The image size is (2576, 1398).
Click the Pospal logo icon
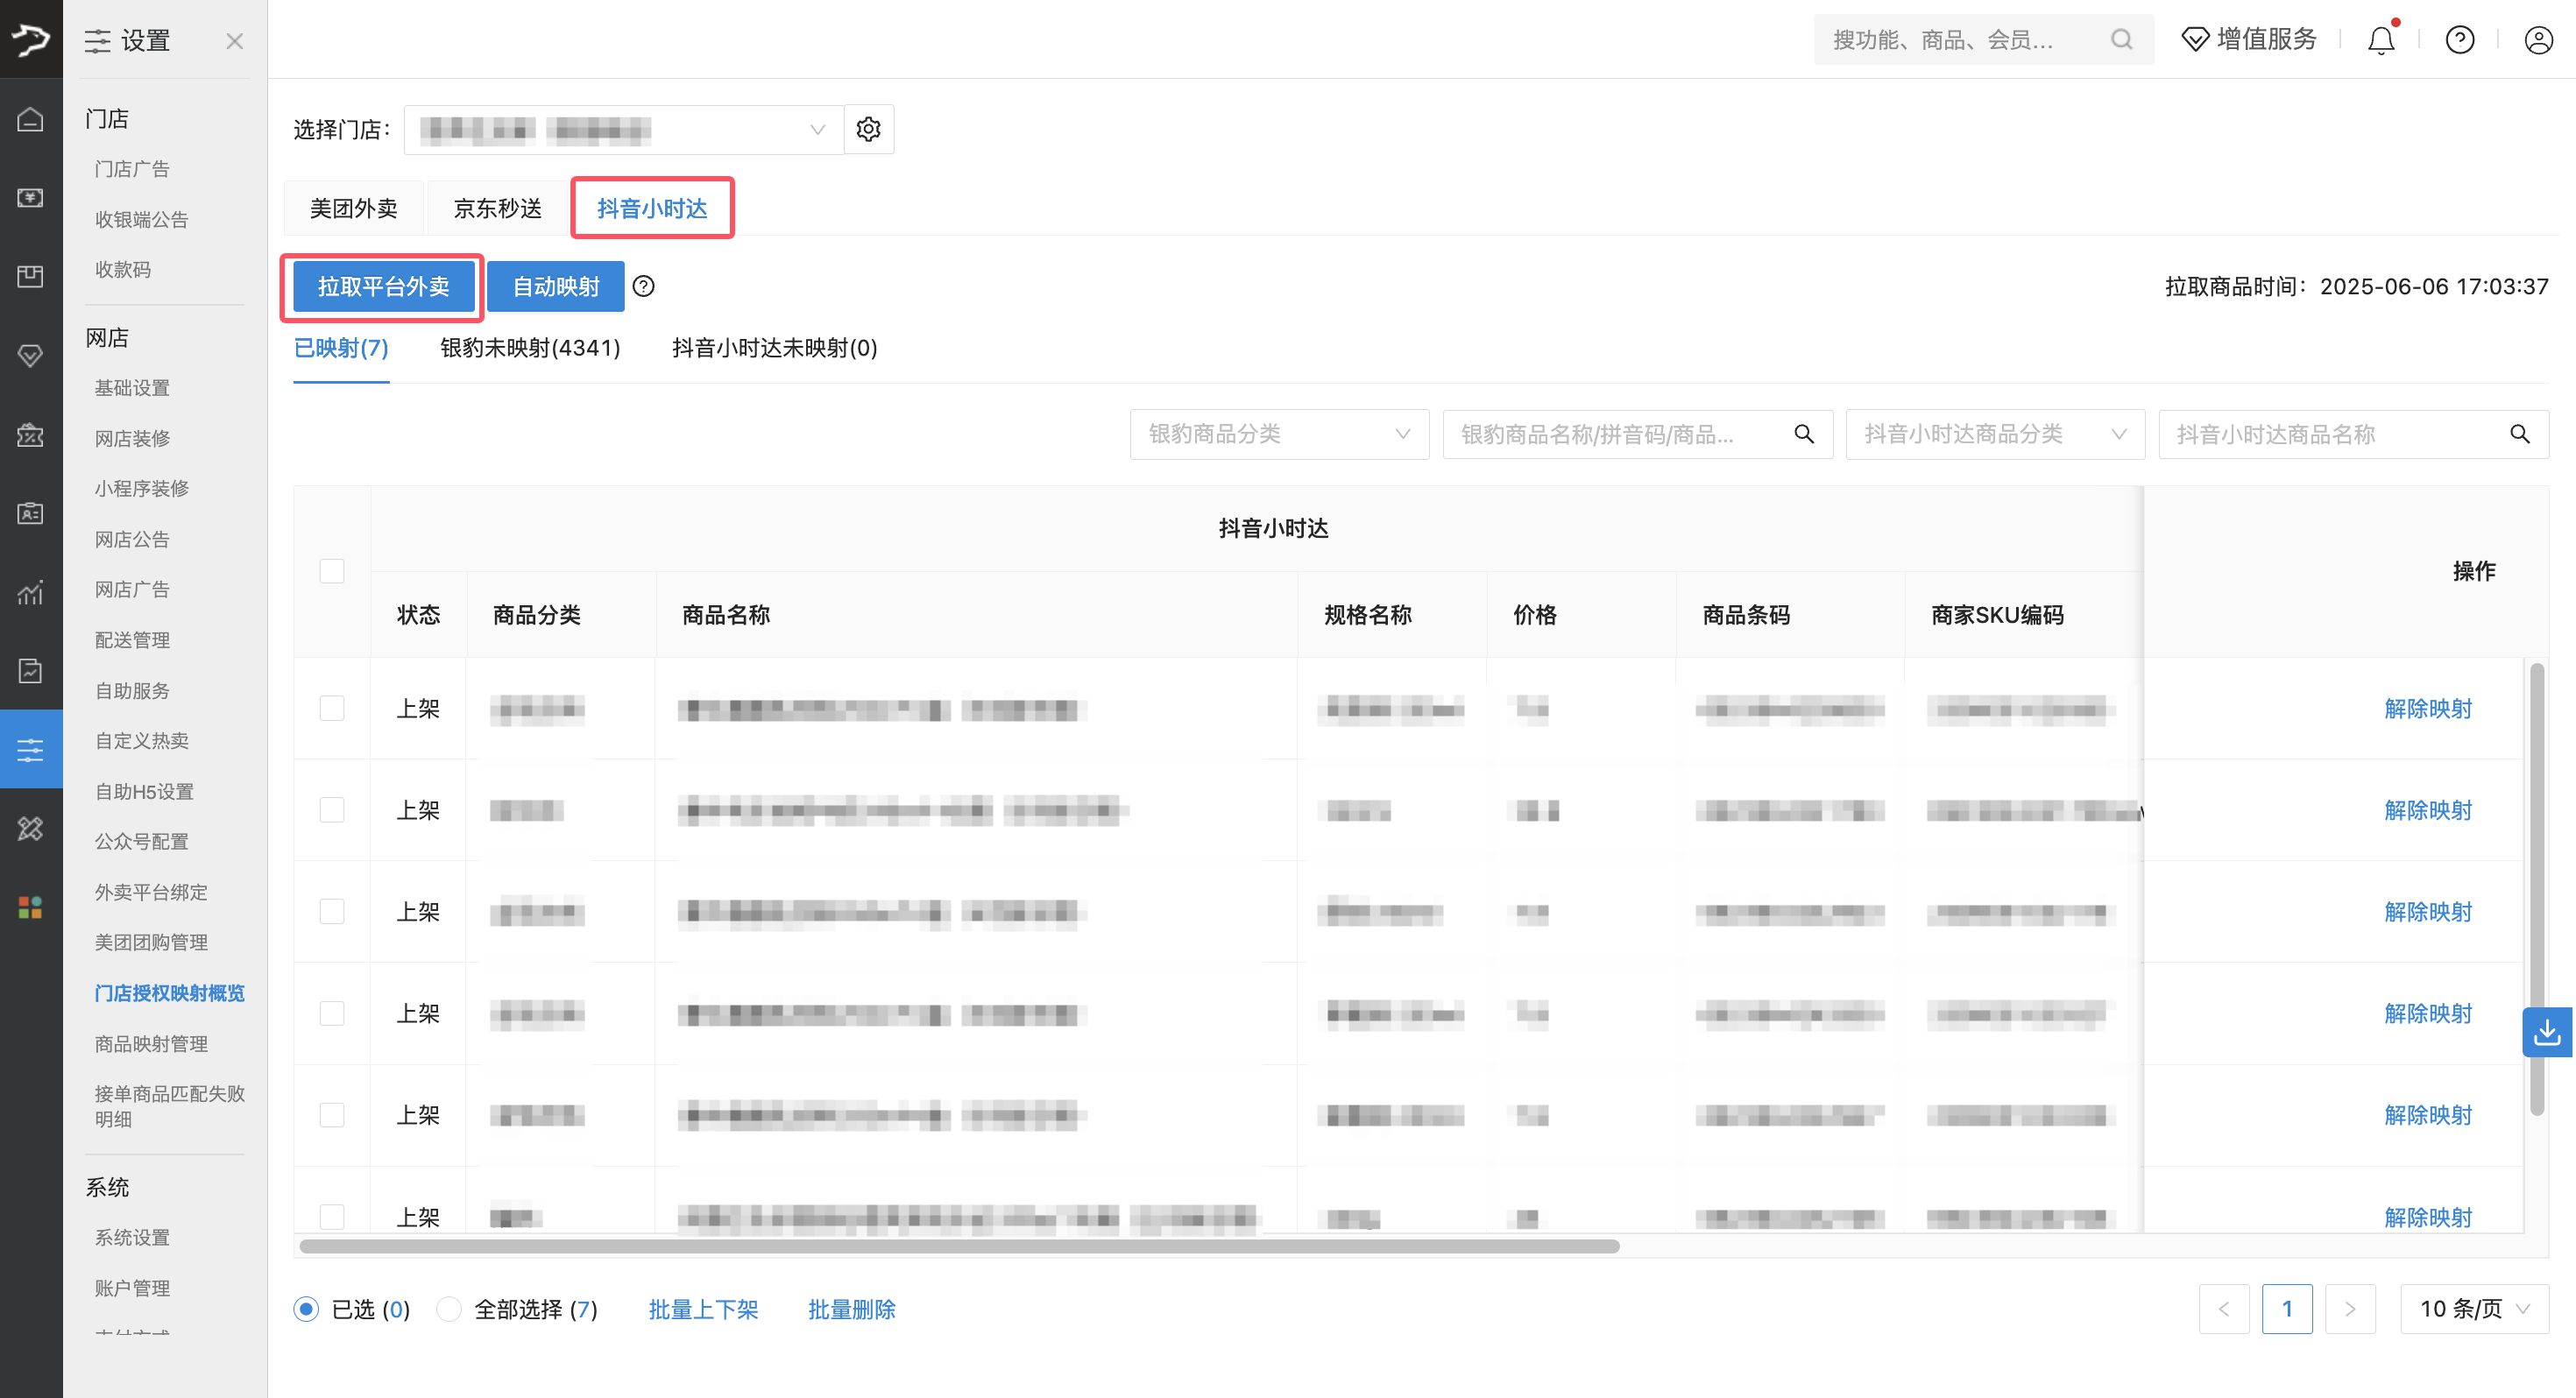31,39
